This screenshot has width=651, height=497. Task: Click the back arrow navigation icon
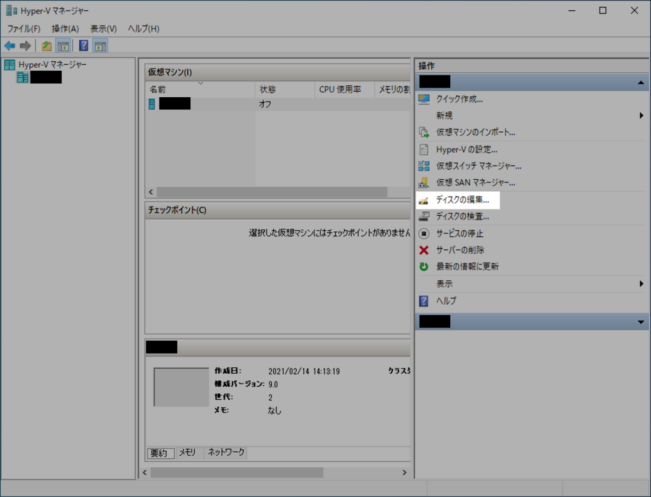9,45
